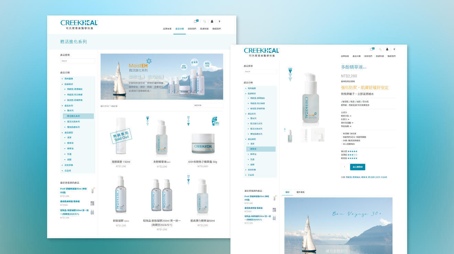Select 限時優惠 in the category page sidebar
Viewport: 454px width, 254px height.
pos(69,79)
